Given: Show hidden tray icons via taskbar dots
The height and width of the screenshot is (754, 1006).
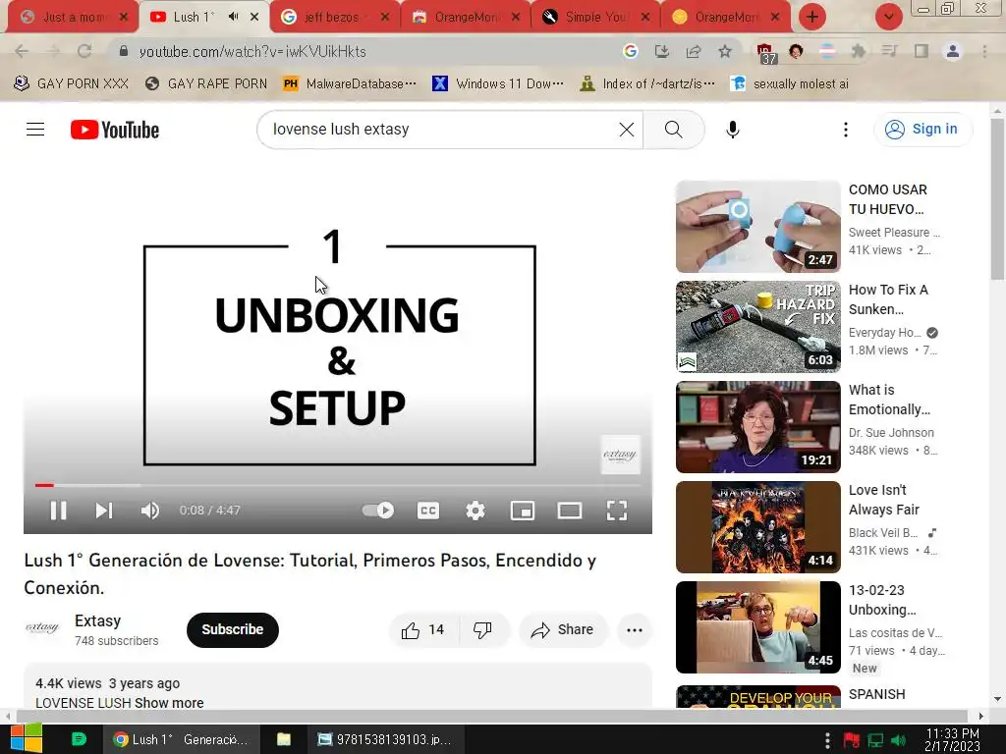Looking at the screenshot, I should pos(827,740).
